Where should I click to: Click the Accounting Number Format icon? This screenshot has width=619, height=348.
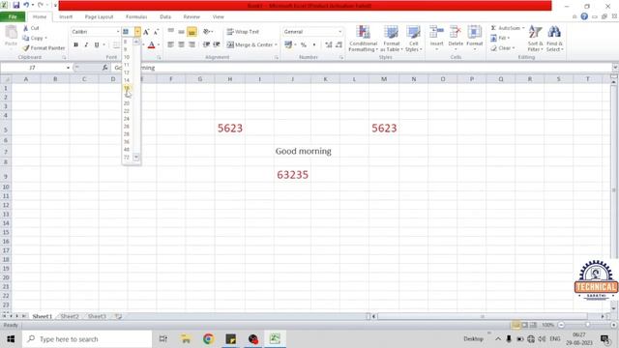pos(288,44)
